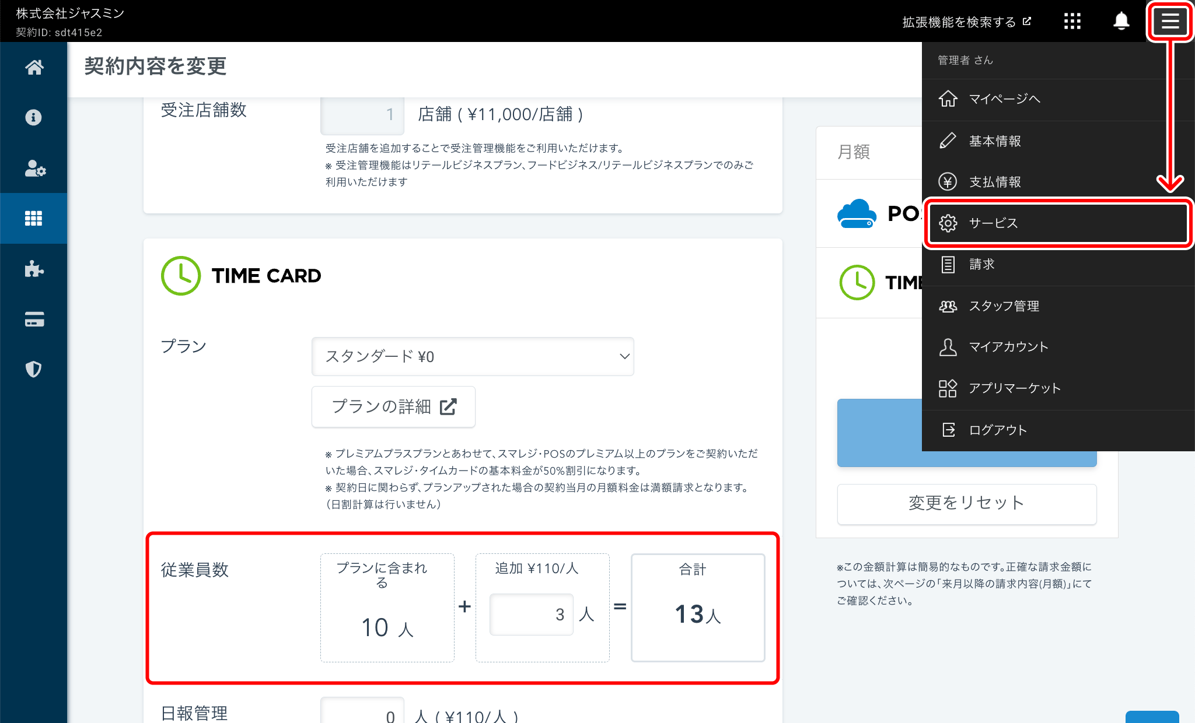Select ログアウト from the menu
Viewport: 1195px width, 723px height.
(997, 430)
